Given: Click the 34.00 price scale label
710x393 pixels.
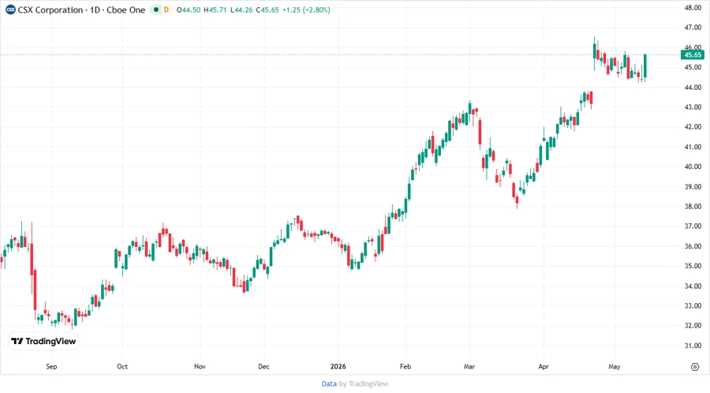Looking at the screenshot, I should click(693, 286).
